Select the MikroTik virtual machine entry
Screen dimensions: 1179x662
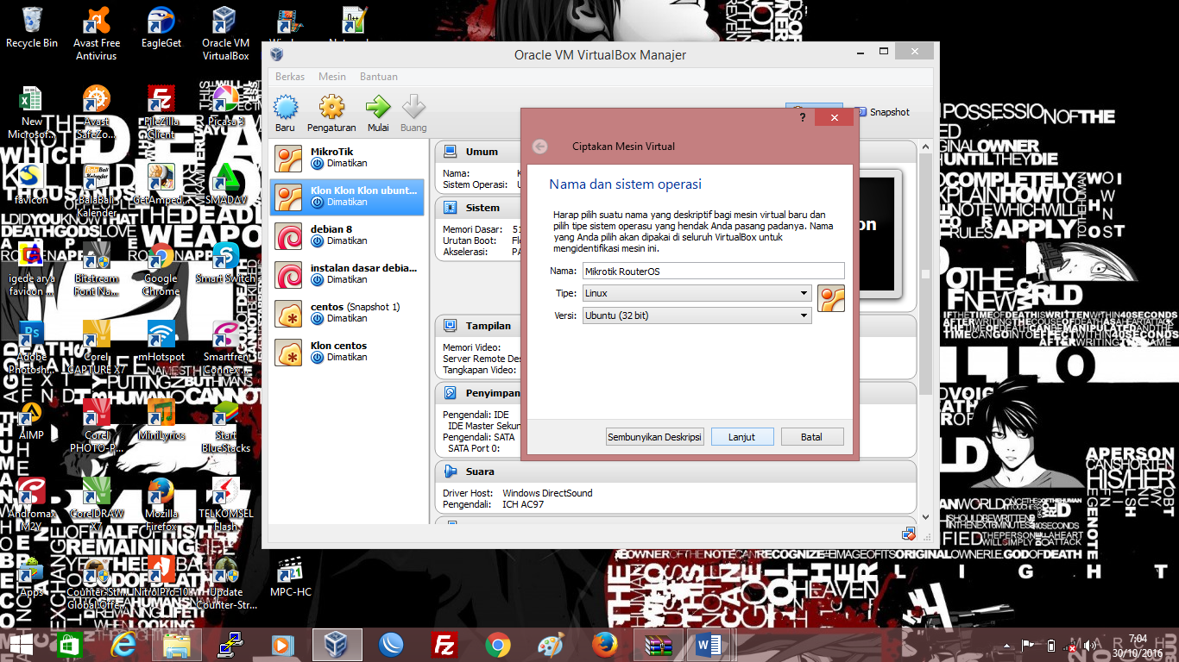click(x=347, y=158)
